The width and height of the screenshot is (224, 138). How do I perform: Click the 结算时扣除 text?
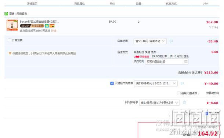(213, 93)
